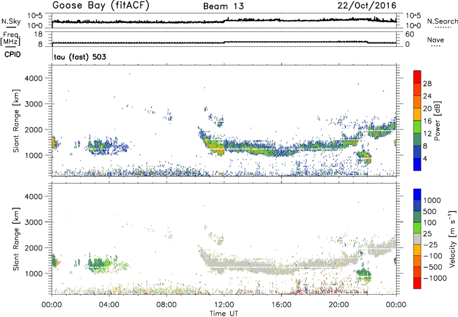Click the 18 tick on frequency axis
This screenshot has width=458, height=317.
point(38,34)
